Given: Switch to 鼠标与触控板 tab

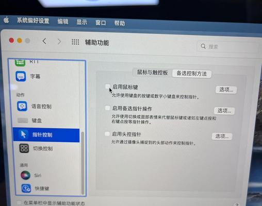Looking at the screenshot, I should click(x=152, y=73).
